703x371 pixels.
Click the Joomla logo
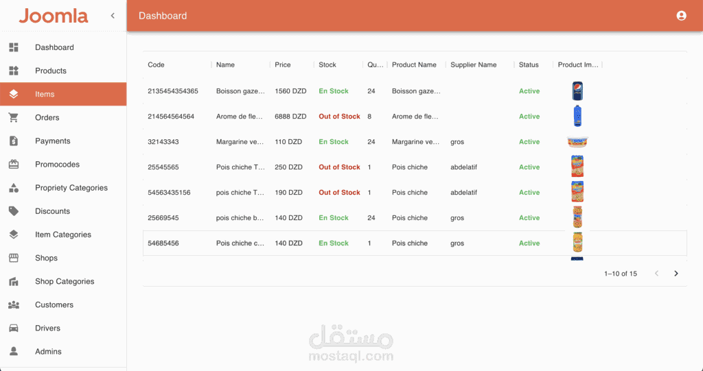[54, 16]
